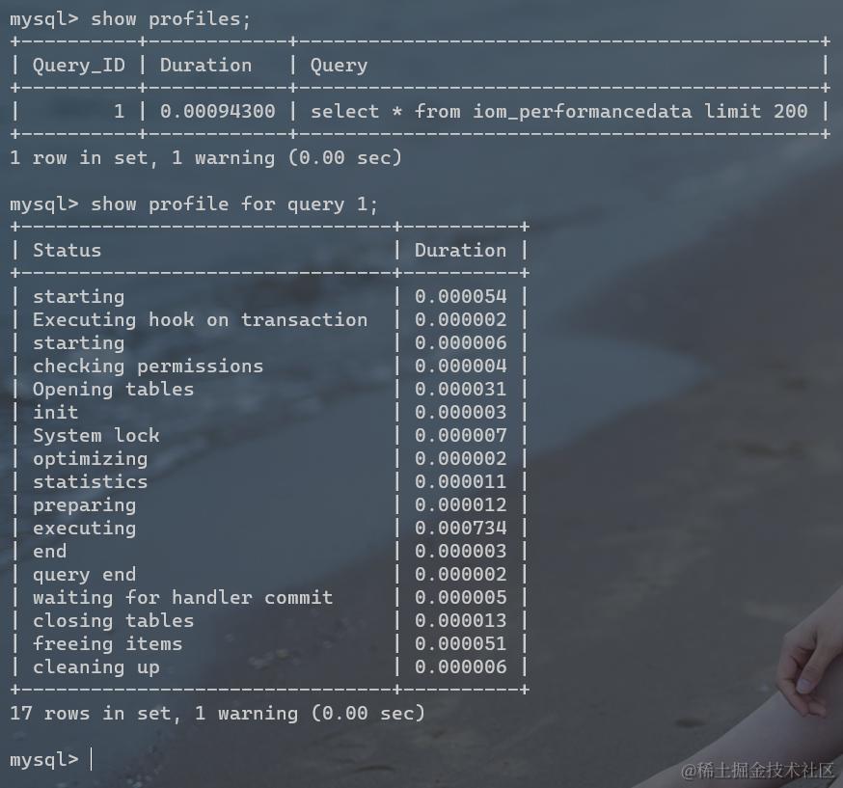Click the 'checking permissions' status

[x=148, y=367]
